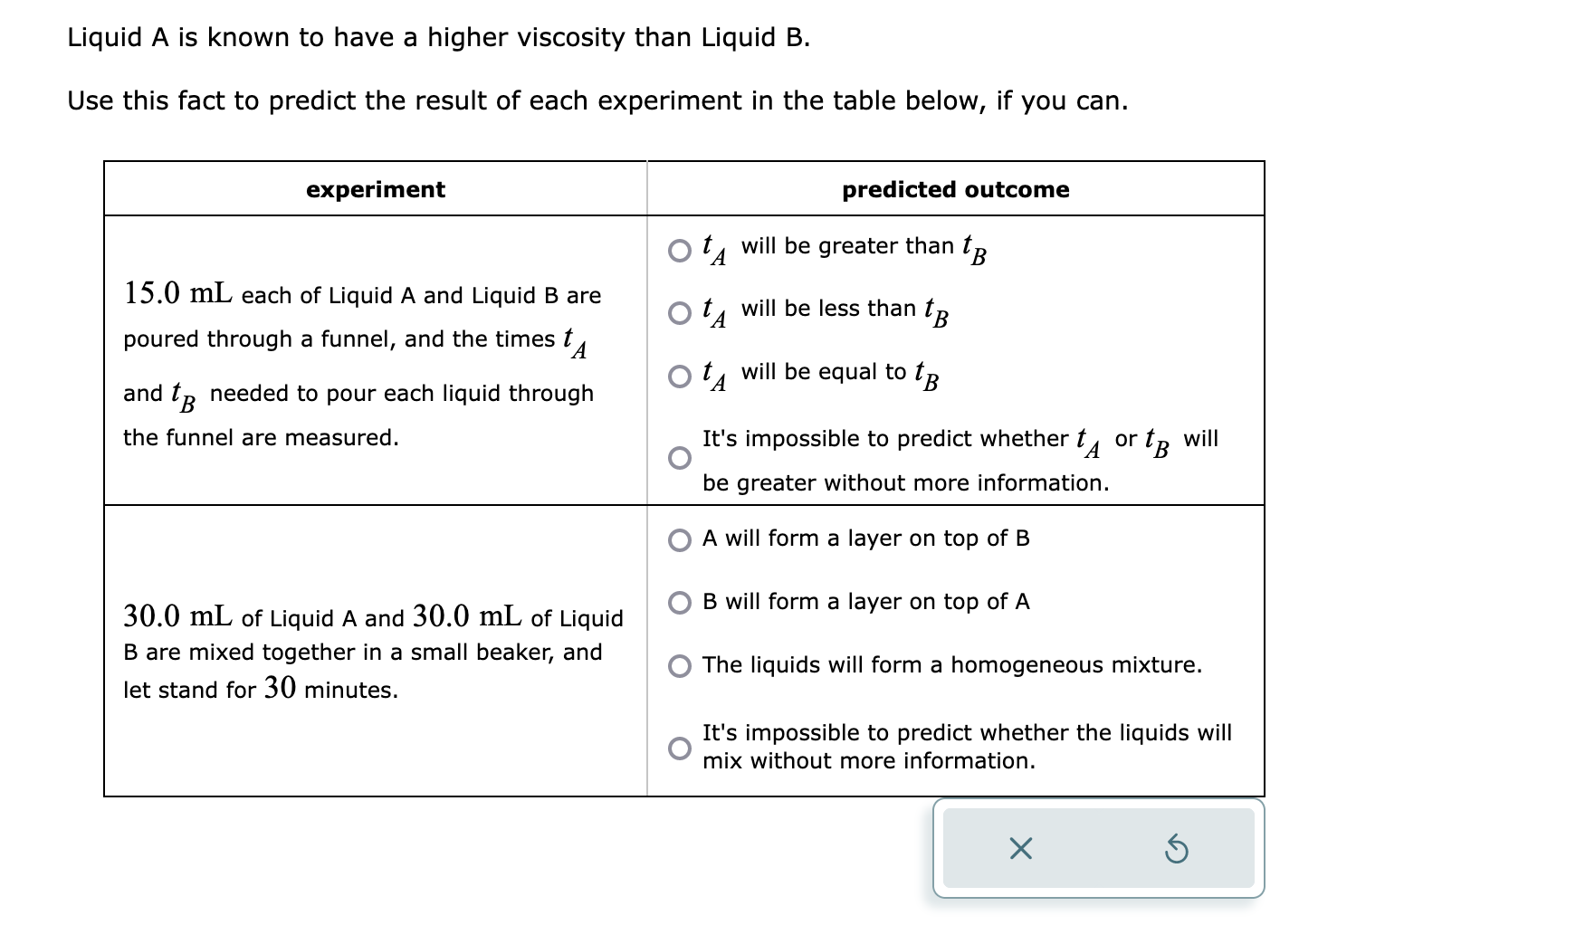The image size is (1595, 925).
Task: Click the reset icon to restart the question
Action: click(1178, 849)
